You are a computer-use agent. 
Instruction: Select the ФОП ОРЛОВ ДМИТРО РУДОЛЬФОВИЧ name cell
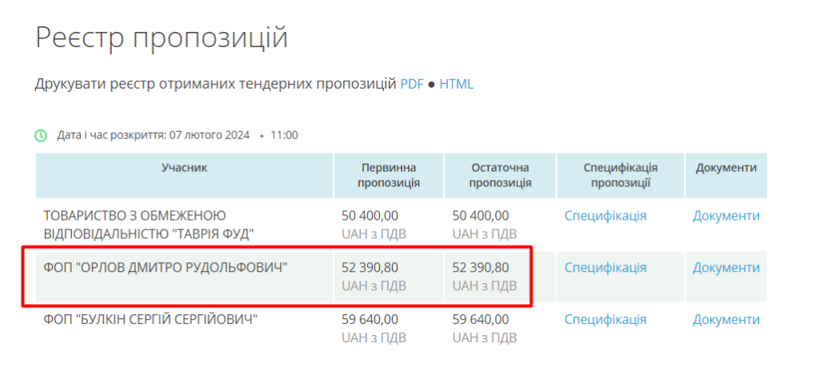point(166,268)
